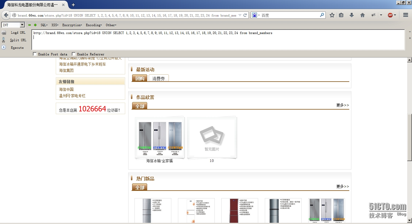Open a new tab with the plus button
This screenshot has height=224, width=412.
73,5
